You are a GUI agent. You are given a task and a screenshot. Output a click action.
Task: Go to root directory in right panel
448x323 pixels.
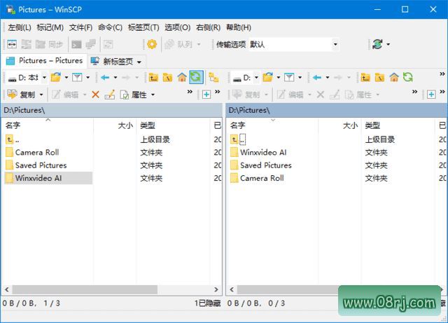click(x=379, y=77)
